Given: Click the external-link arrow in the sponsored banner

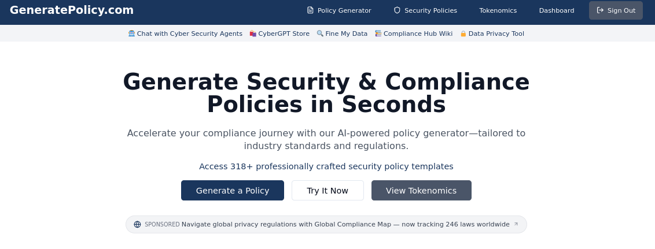Looking at the screenshot, I should coord(516,224).
